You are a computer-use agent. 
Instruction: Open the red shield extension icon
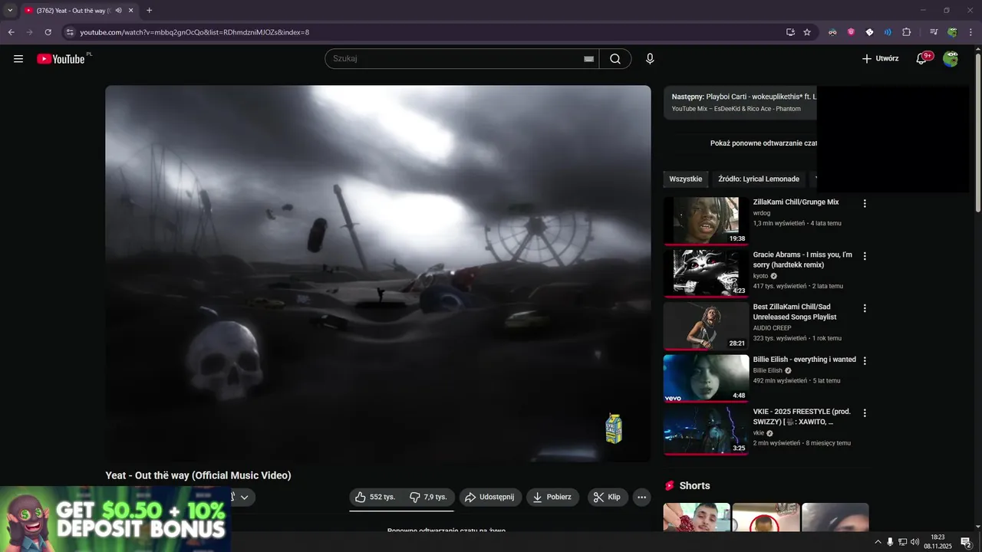click(x=851, y=32)
